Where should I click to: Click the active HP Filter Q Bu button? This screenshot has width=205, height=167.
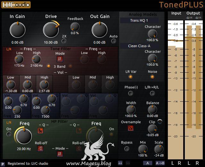[x=40, y=131]
